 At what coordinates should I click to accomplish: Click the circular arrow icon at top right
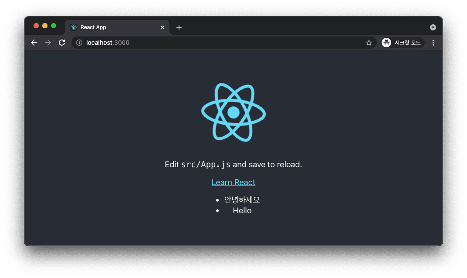tap(433, 27)
